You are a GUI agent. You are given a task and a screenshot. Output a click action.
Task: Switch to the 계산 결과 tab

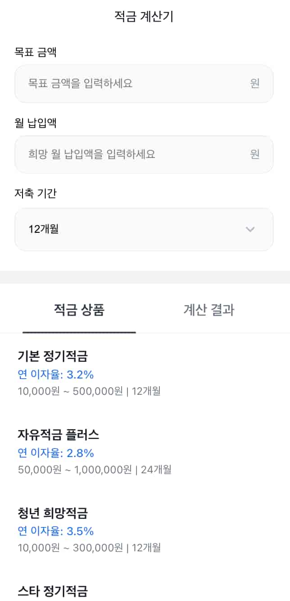pyautogui.click(x=209, y=310)
